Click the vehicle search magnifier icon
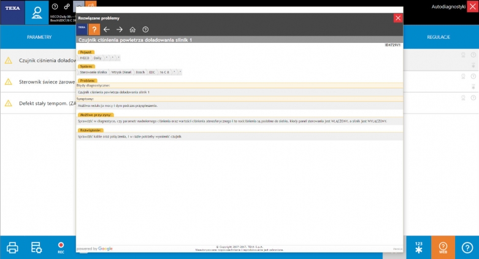479x259 pixels. tap(37, 12)
